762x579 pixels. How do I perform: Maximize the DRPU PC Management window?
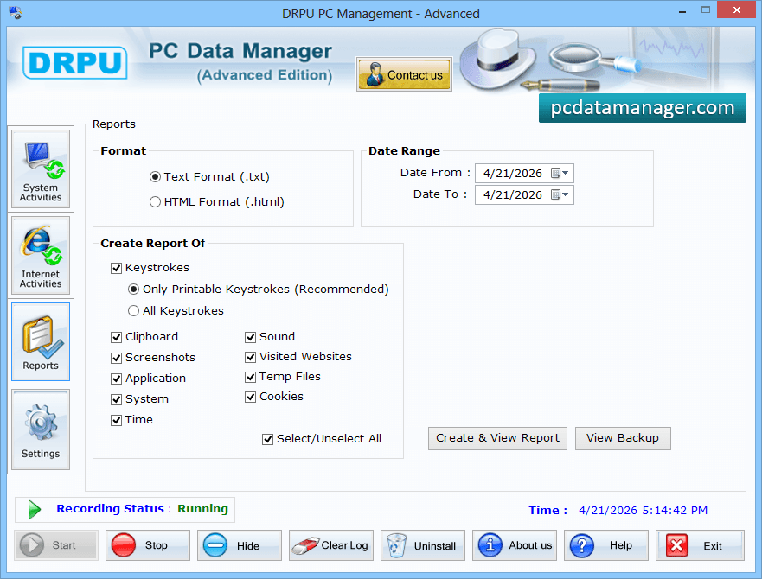coord(705,10)
